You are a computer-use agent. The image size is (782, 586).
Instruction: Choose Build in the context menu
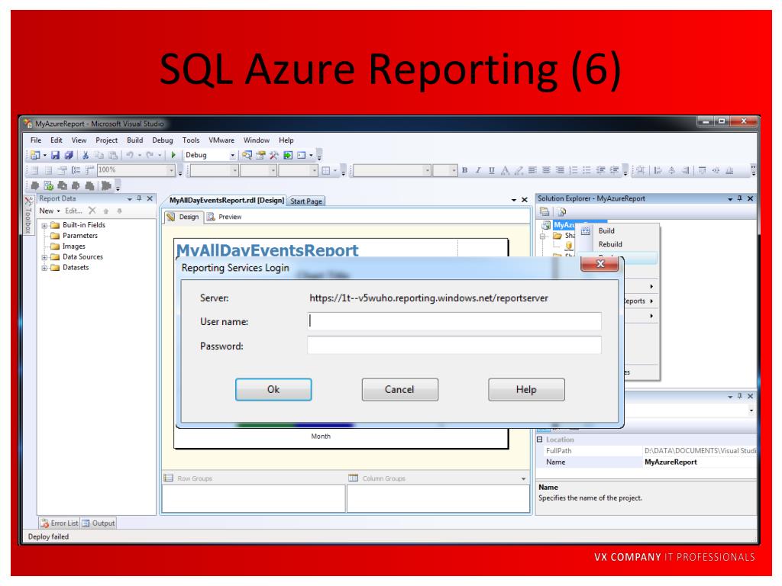(x=606, y=230)
